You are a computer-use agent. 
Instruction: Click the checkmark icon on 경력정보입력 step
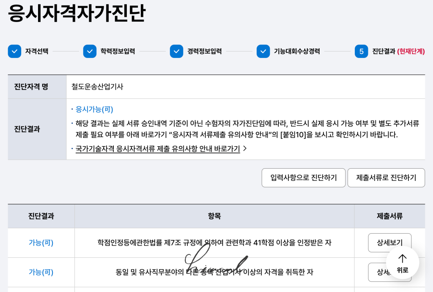coord(177,51)
